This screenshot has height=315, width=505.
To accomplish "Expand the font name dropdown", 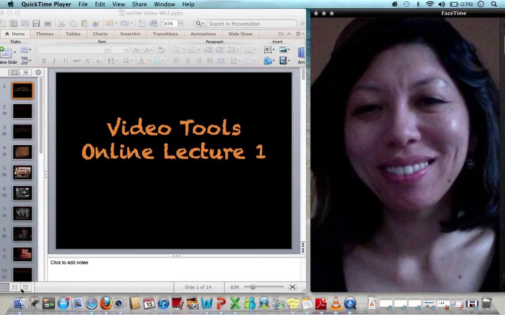I will (107, 50).
